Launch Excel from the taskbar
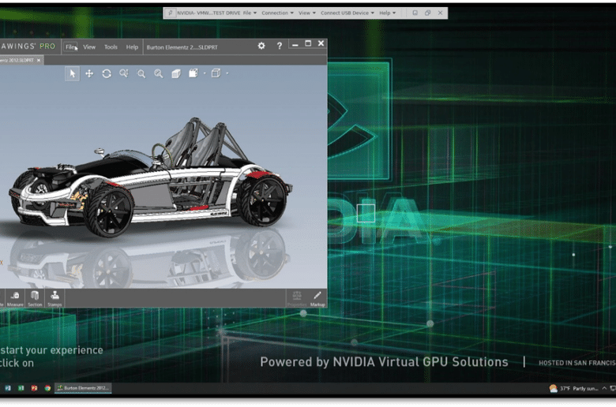This screenshot has height=407, width=616. tap(21, 388)
